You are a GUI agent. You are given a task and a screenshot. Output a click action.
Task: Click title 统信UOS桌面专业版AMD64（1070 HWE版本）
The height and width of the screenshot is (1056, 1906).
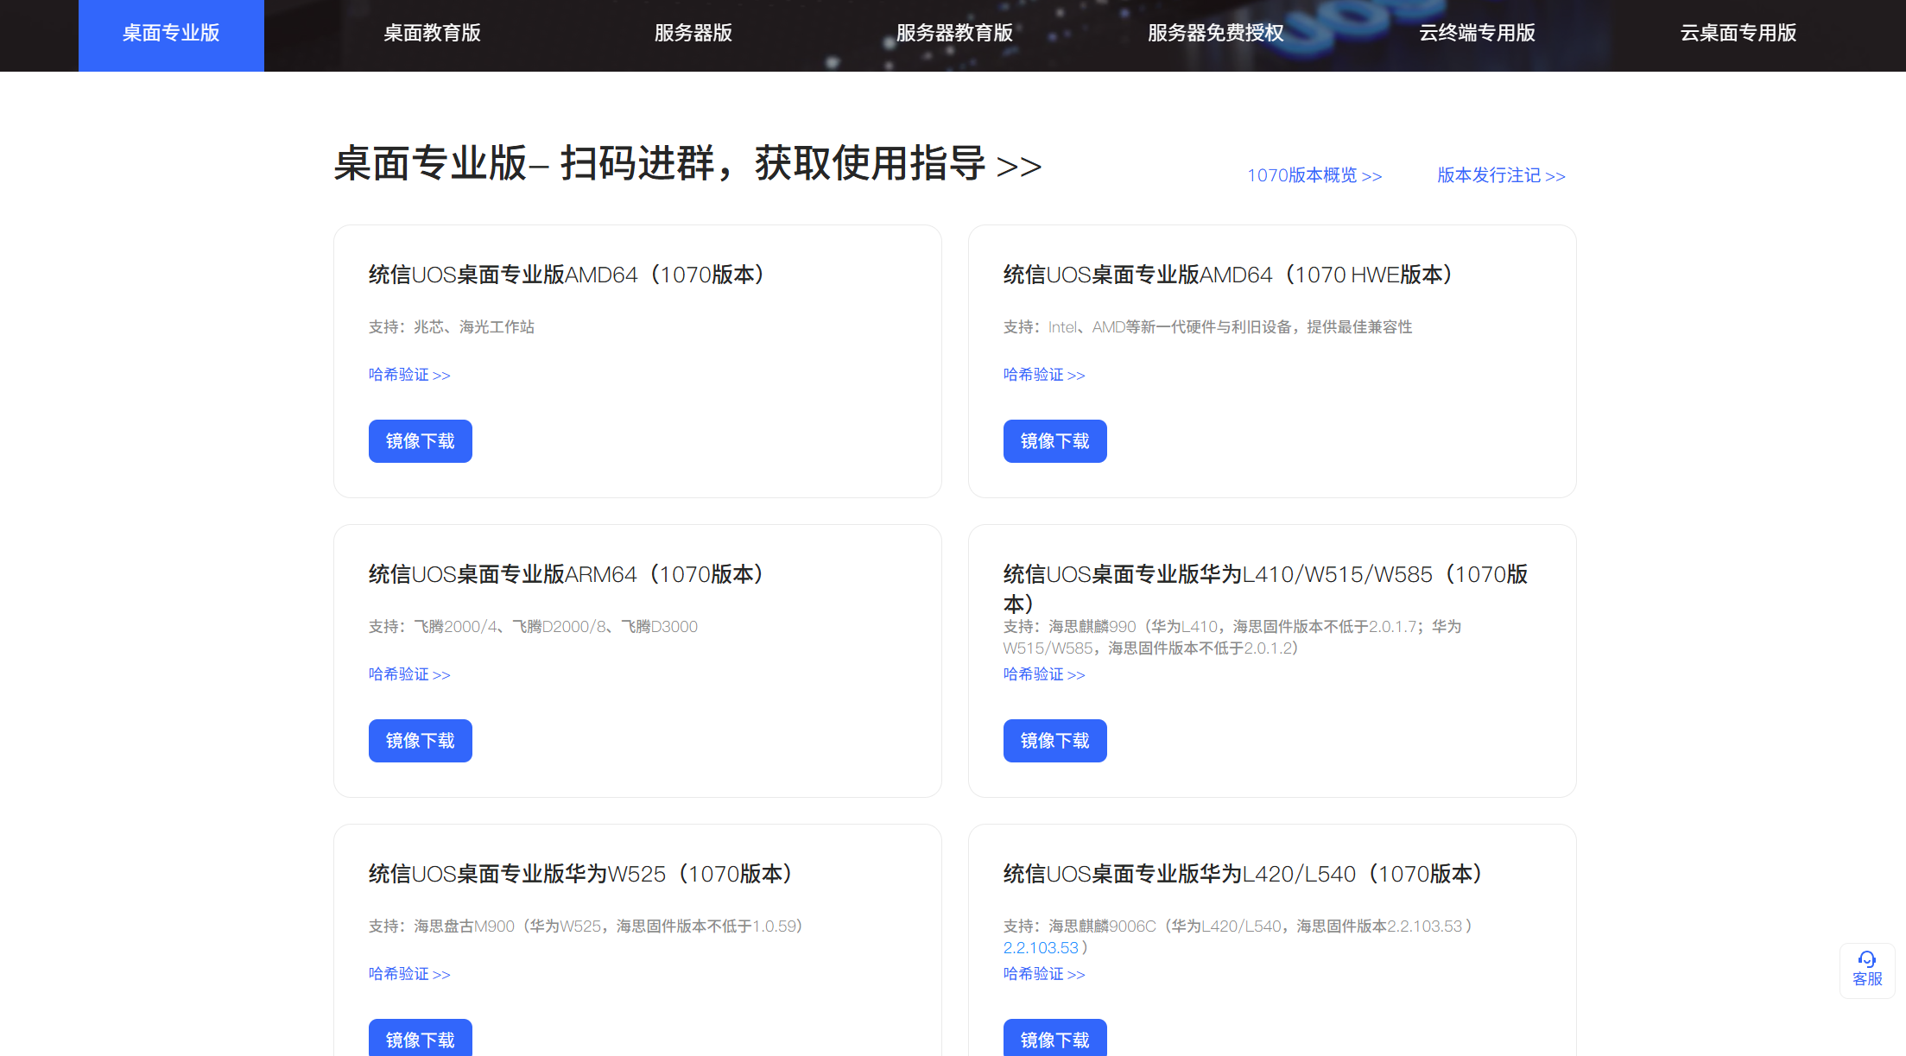tap(1229, 275)
